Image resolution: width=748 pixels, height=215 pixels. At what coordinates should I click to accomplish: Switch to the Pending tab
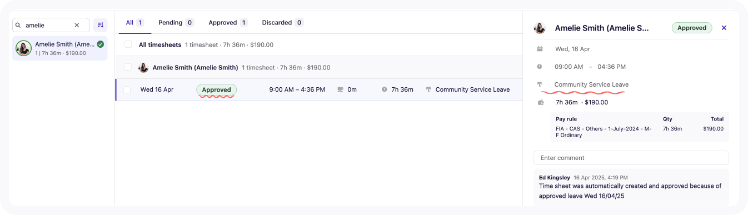tap(176, 23)
